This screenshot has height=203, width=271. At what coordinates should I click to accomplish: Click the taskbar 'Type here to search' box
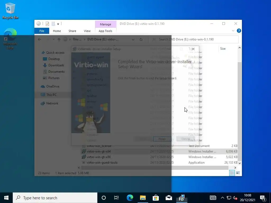55,198
